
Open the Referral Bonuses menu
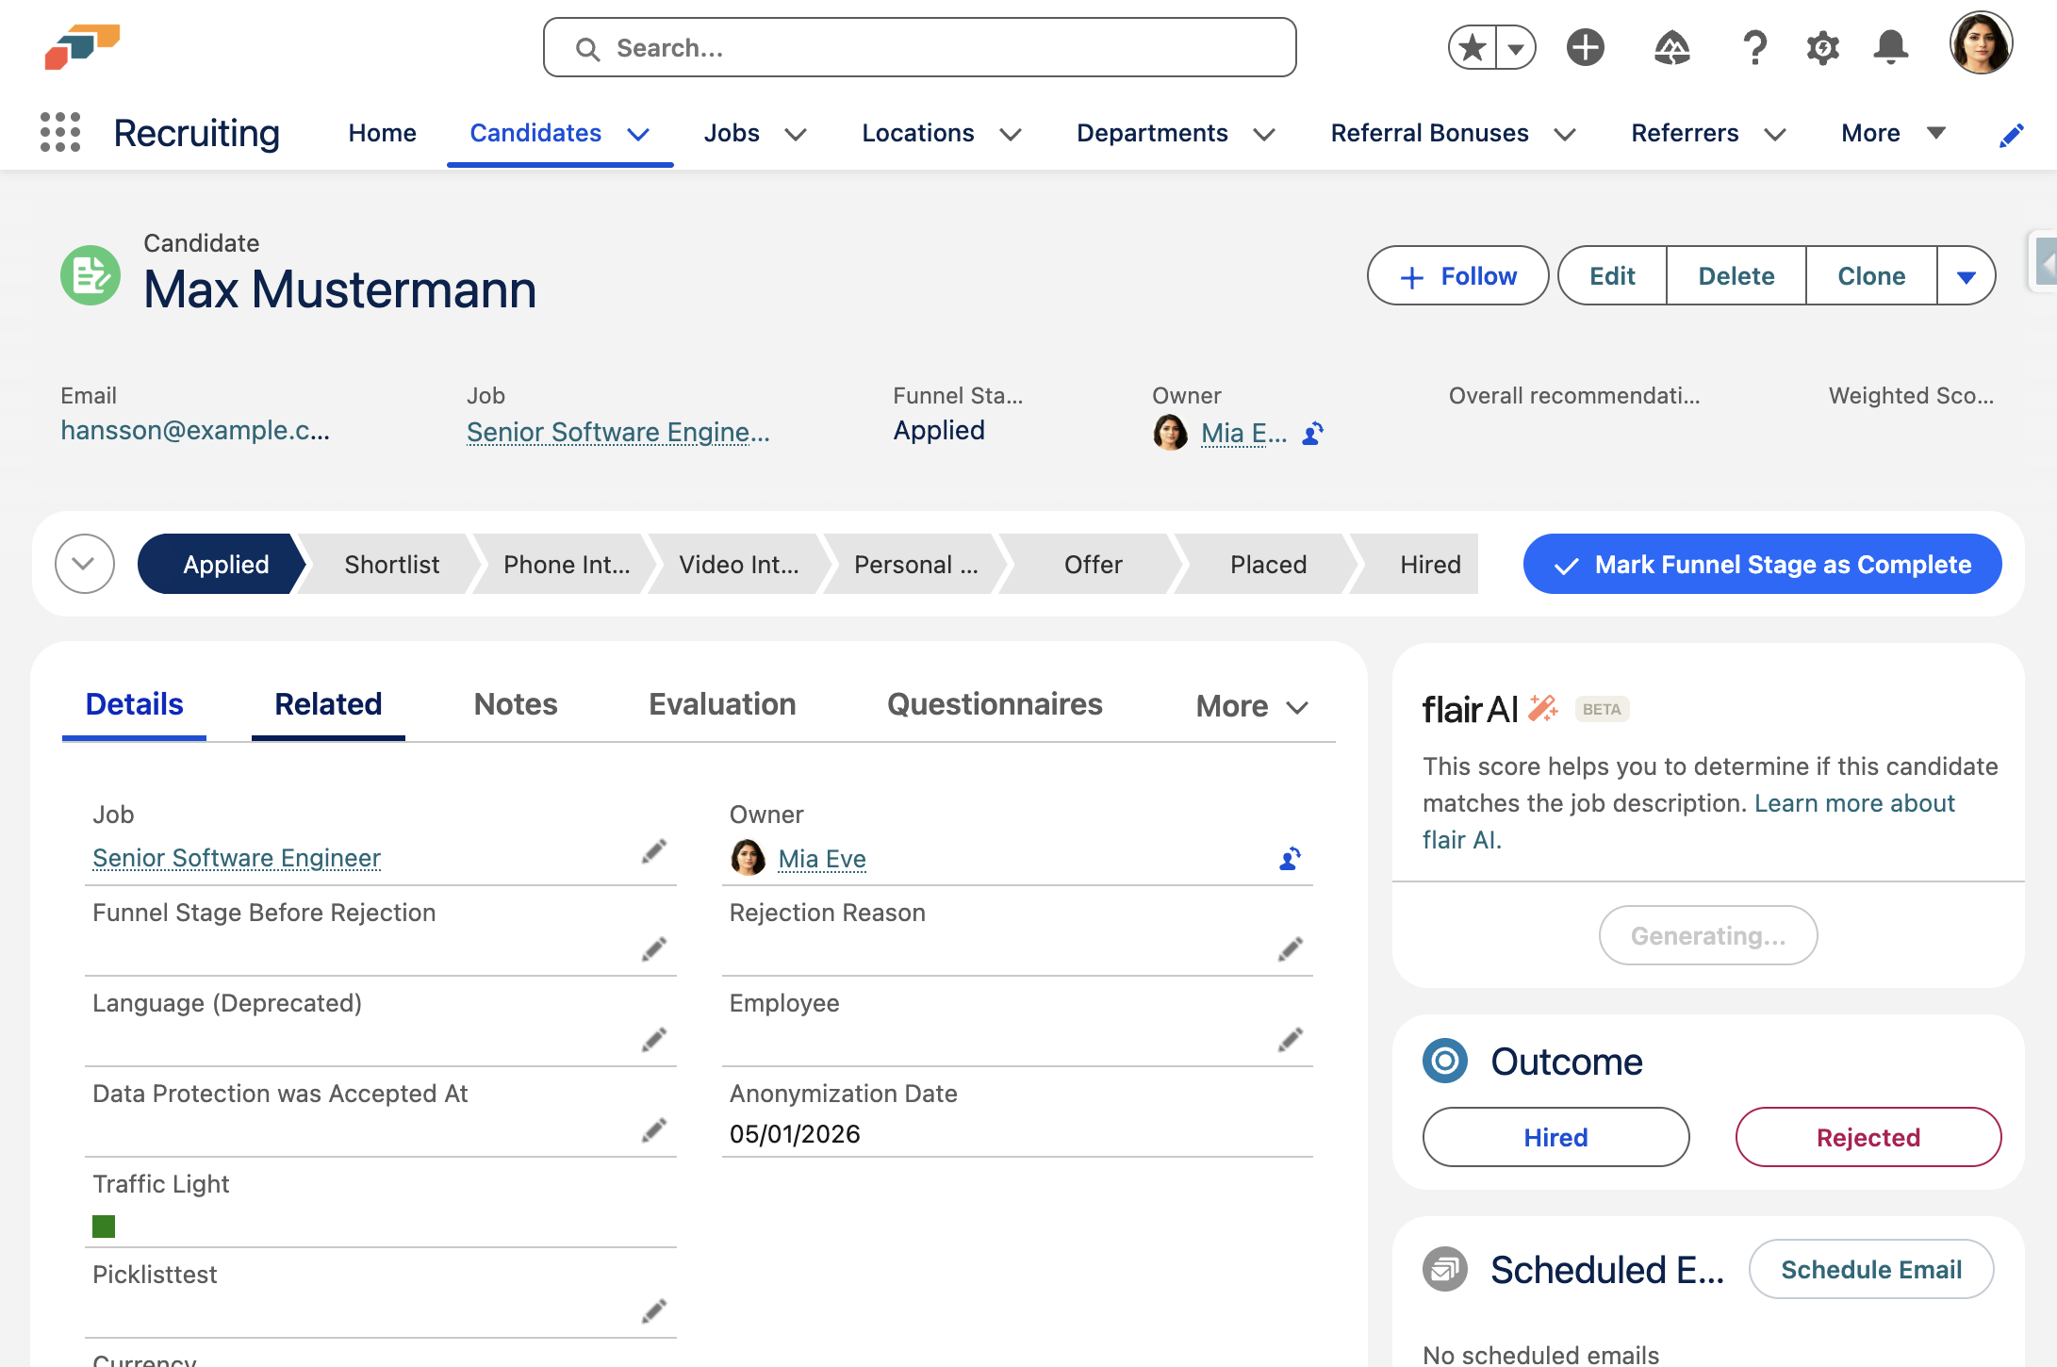1429,133
